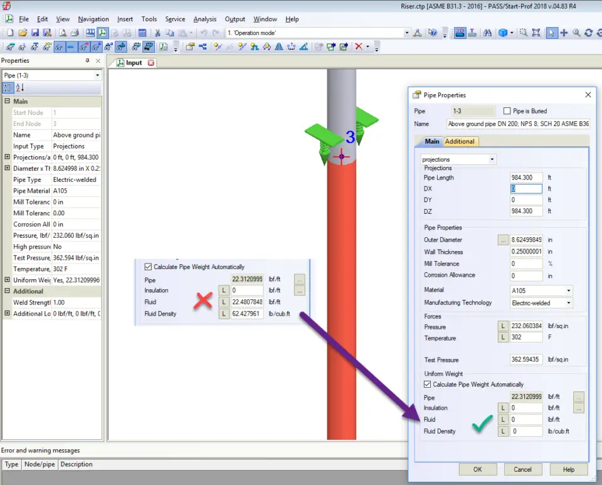Click OK to confirm Pipe Properties

click(478, 469)
